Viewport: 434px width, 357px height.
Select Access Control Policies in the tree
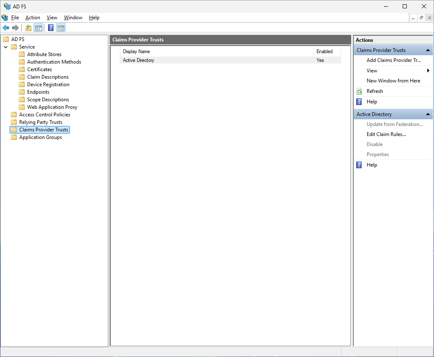coord(45,114)
